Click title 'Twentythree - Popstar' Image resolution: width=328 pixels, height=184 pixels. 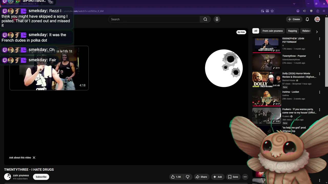coord(294,56)
